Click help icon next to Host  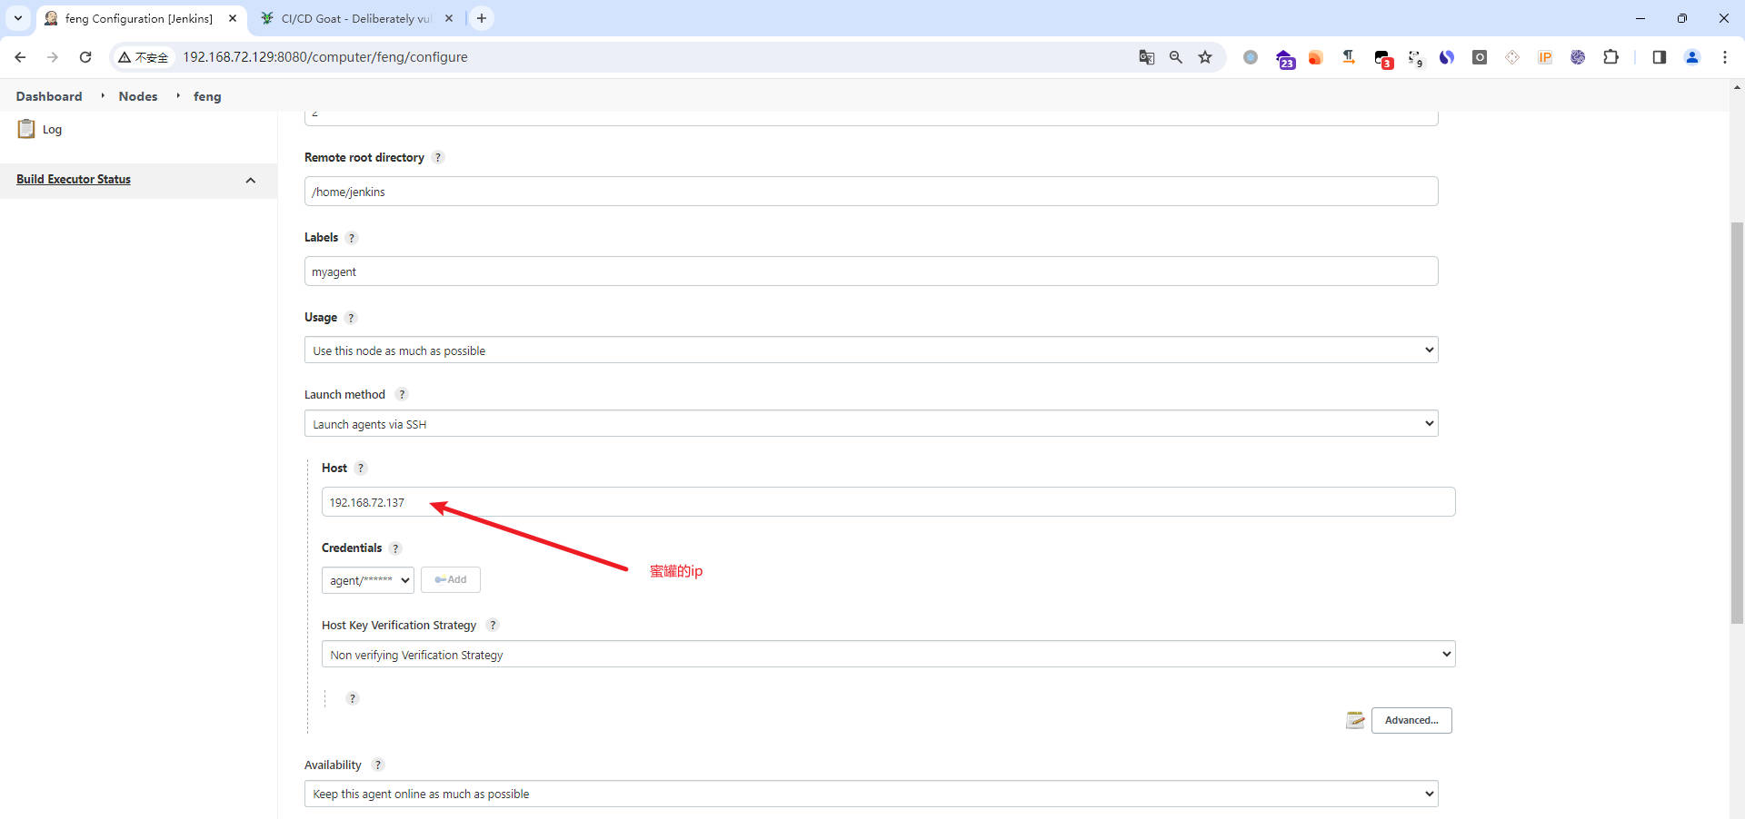pyautogui.click(x=361, y=468)
